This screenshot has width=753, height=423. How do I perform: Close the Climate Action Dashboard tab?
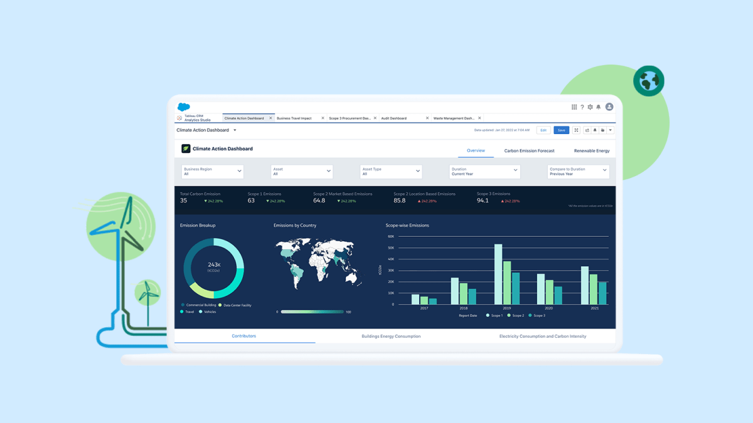coord(270,118)
